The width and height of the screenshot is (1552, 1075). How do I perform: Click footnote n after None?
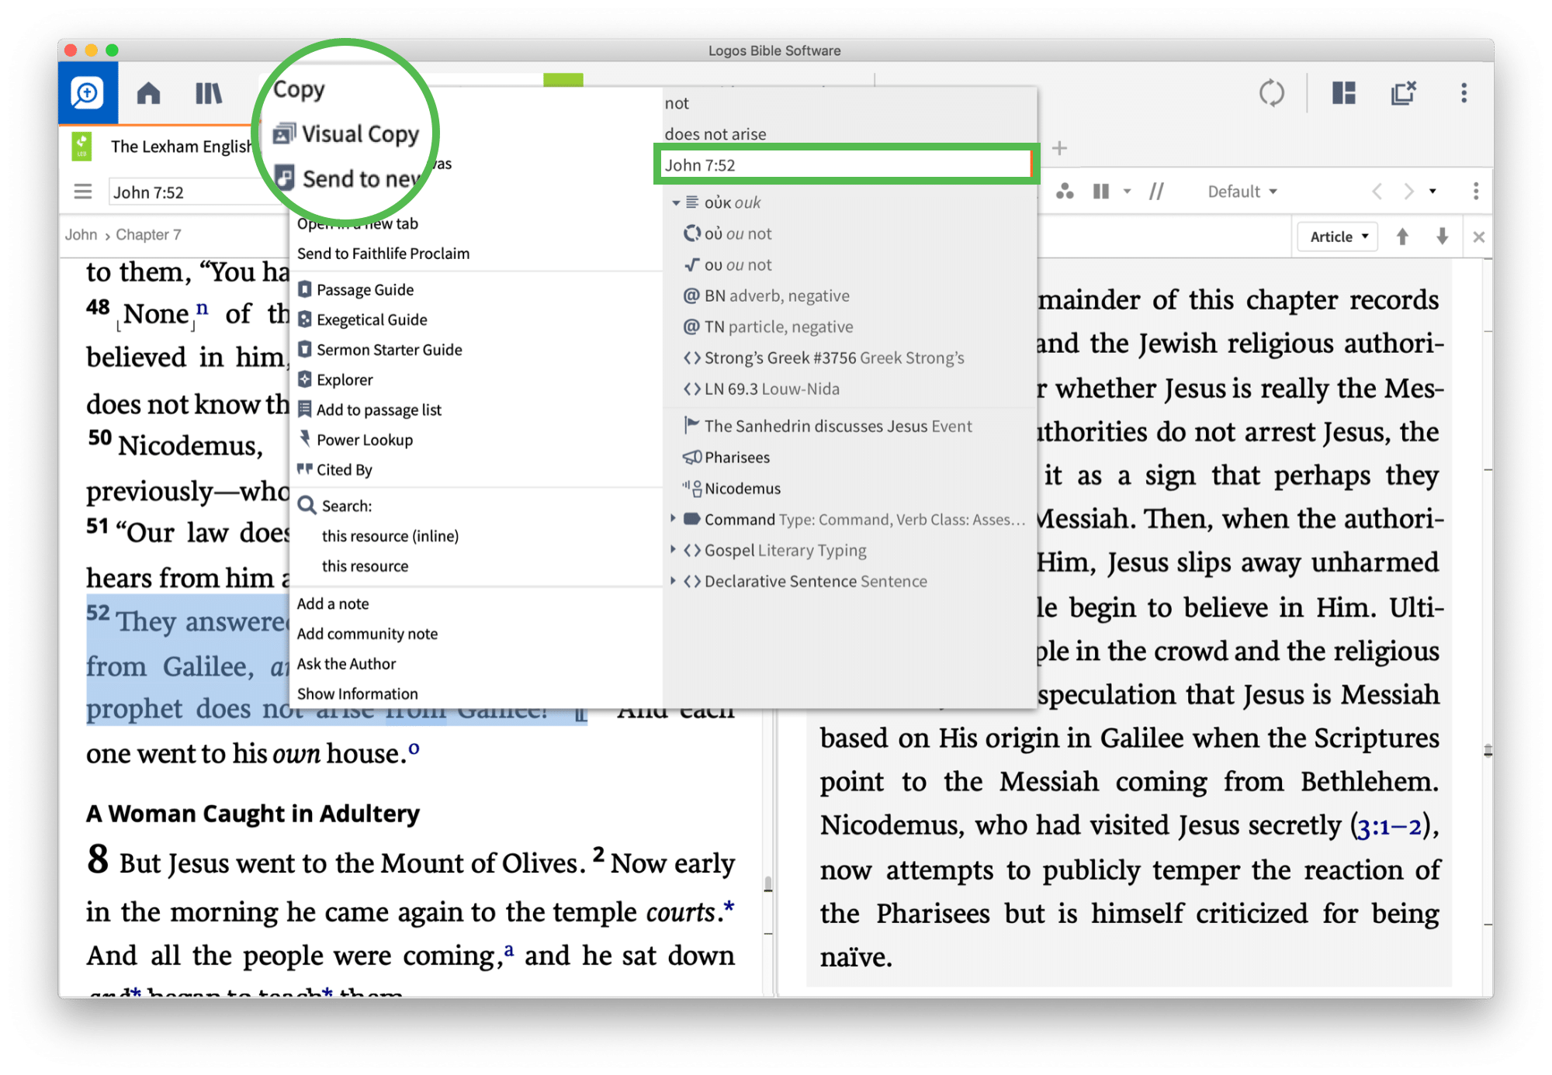(203, 308)
